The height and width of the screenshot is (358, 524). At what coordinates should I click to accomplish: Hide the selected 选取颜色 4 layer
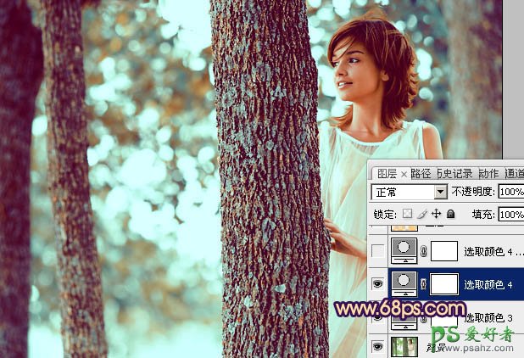click(x=378, y=284)
